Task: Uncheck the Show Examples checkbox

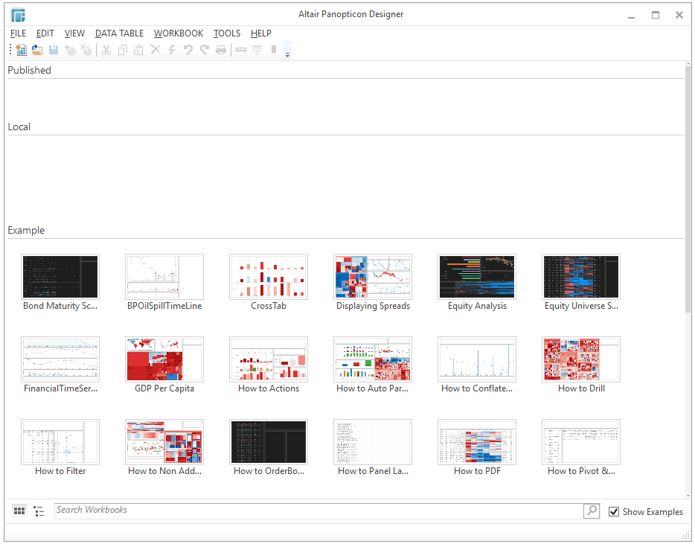Action: 614,511
